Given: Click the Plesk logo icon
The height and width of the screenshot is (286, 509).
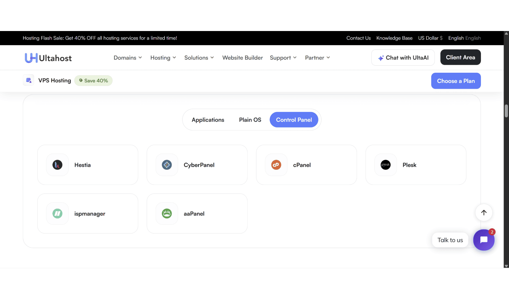Looking at the screenshot, I should pos(386,165).
